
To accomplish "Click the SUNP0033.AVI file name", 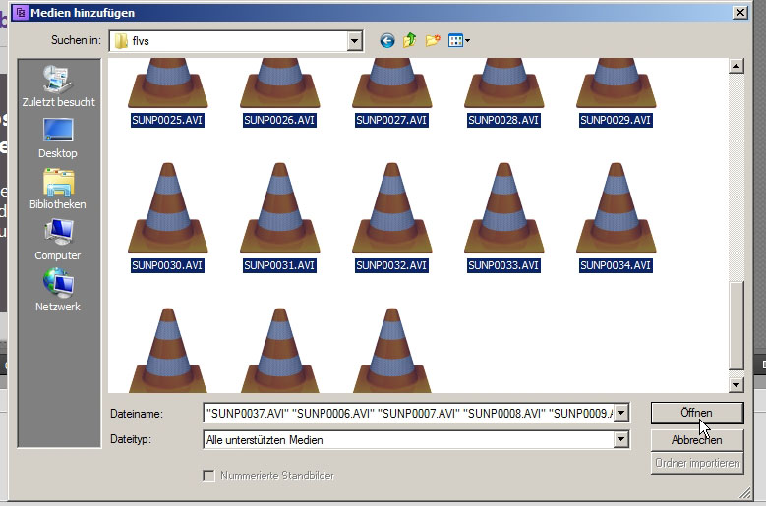I will click(x=503, y=265).
